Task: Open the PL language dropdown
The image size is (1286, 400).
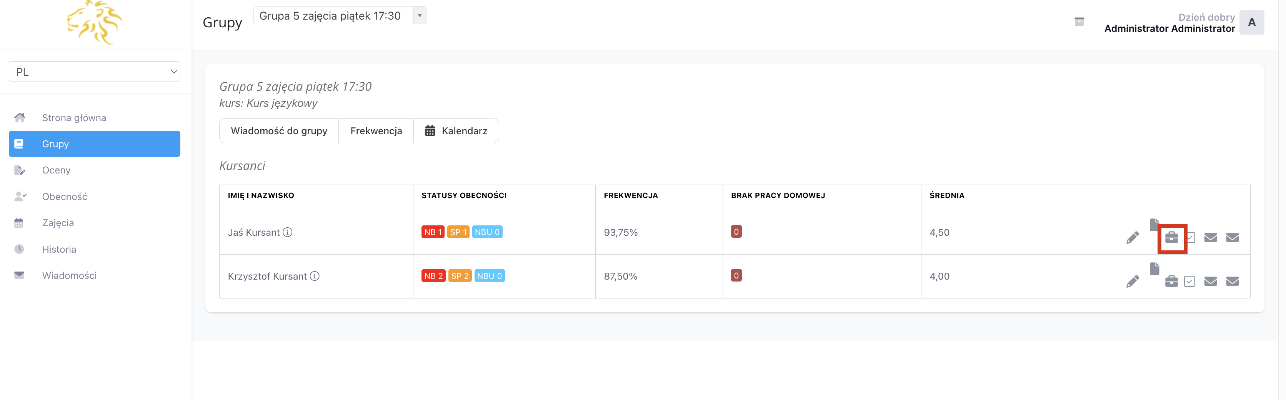Action: (94, 72)
